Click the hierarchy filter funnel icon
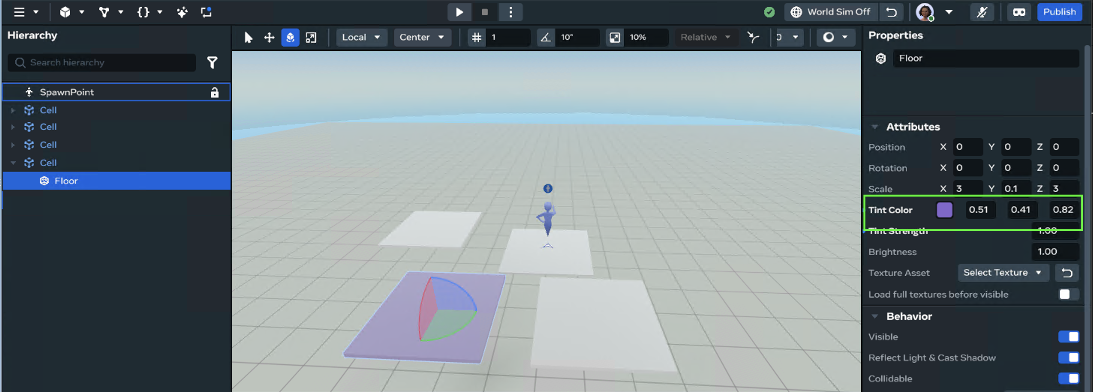 (212, 63)
